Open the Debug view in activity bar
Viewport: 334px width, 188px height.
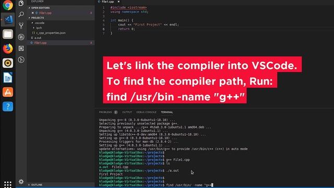(x=21, y=37)
